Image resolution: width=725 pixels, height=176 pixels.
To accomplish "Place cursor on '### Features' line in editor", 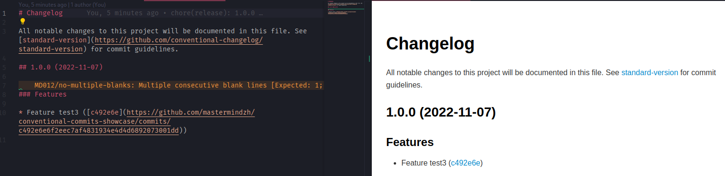I will point(42,94).
